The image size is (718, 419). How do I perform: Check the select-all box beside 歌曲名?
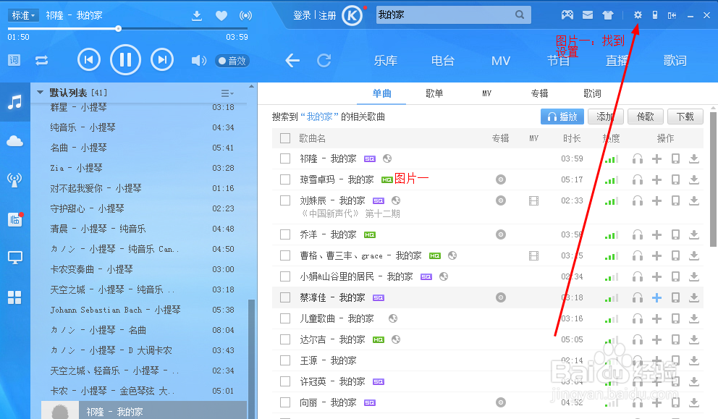point(285,137)
